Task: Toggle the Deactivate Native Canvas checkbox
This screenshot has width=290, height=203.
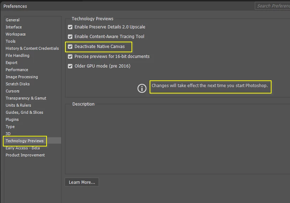Action: click(x=70, y=47)
